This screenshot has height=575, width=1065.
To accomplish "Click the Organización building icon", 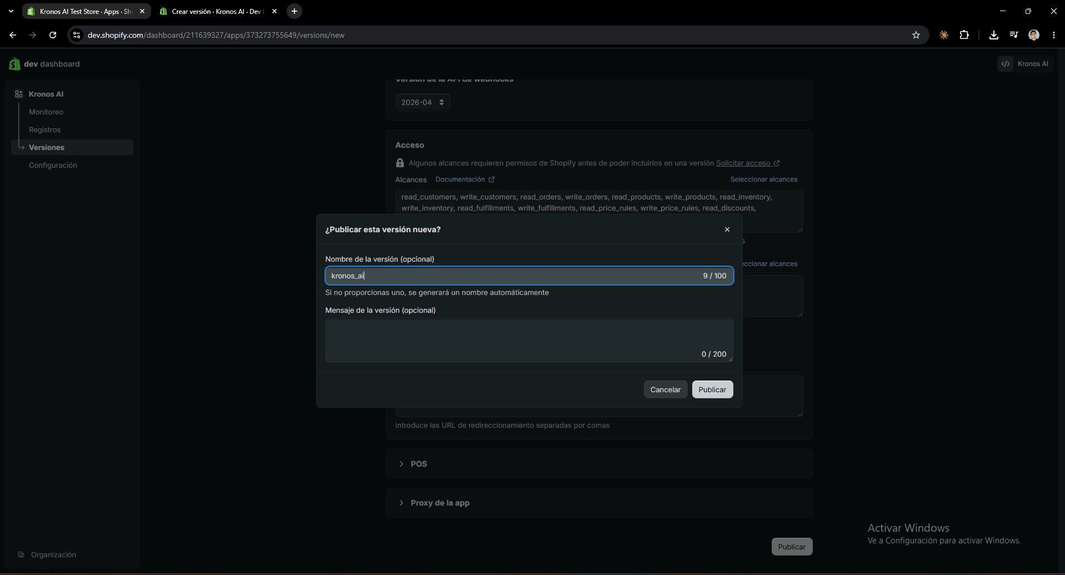I will (21, 554).
